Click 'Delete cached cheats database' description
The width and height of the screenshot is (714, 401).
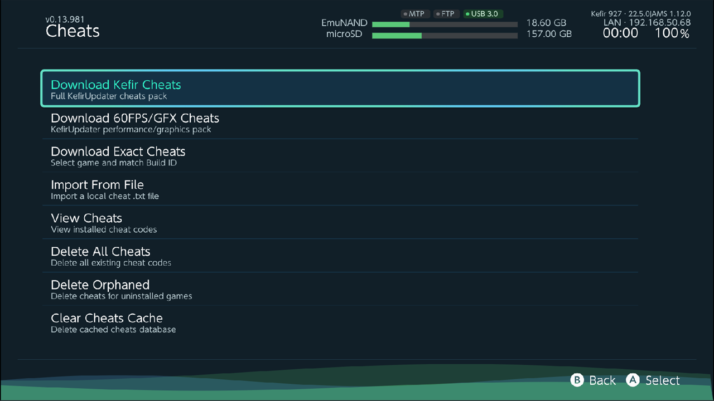(113, 330)
